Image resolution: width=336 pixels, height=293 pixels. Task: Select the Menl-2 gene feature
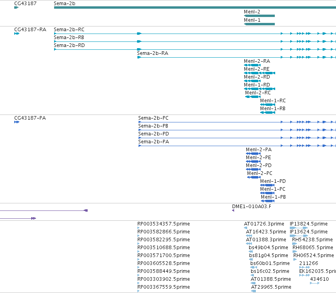pos(259,16)
